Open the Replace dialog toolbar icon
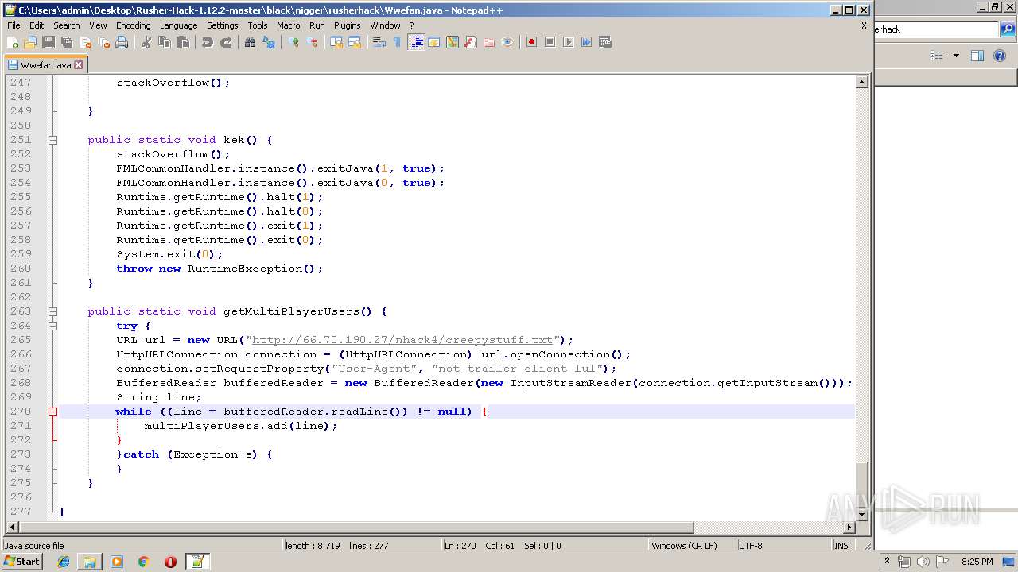This screenshot has height=572, width=1018. coord(269,42)
